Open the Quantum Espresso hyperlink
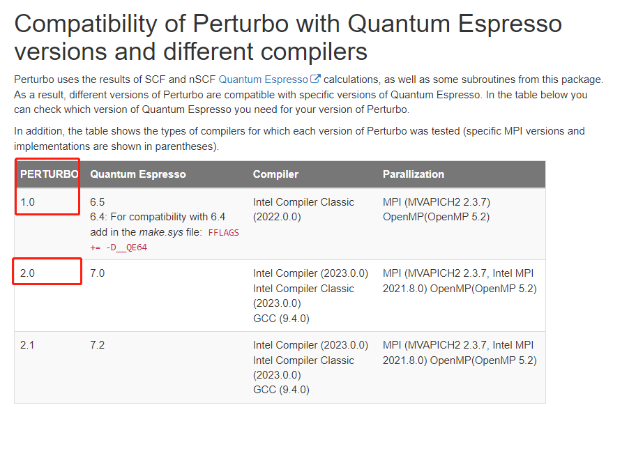The image size is (629, 449). 263,79
